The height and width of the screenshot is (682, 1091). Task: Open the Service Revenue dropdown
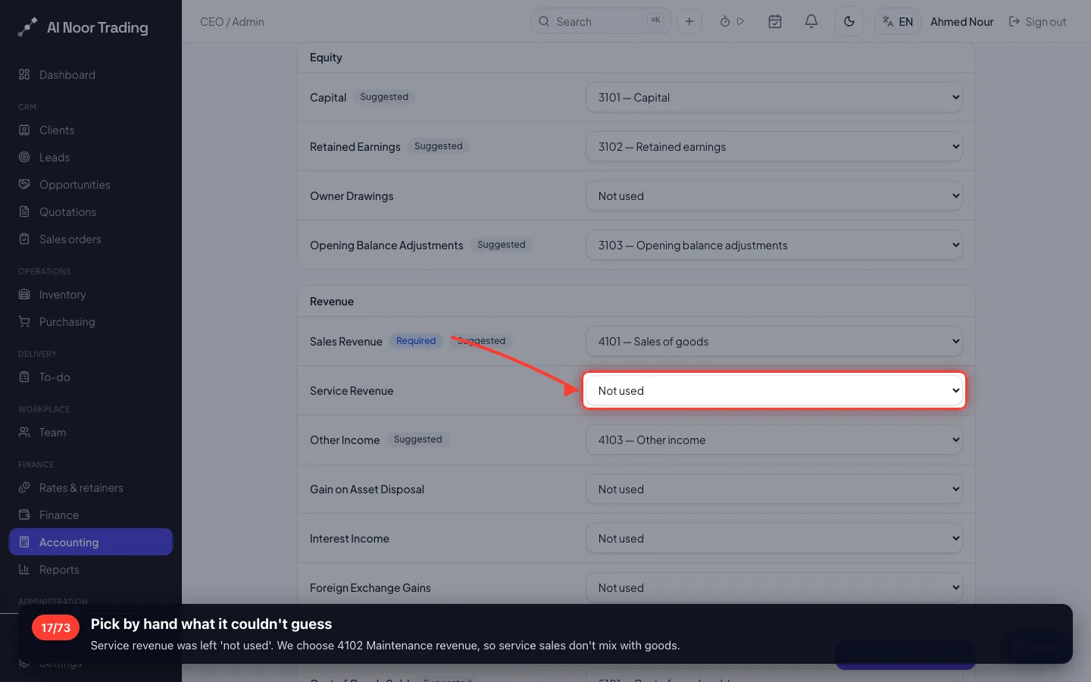774,390
